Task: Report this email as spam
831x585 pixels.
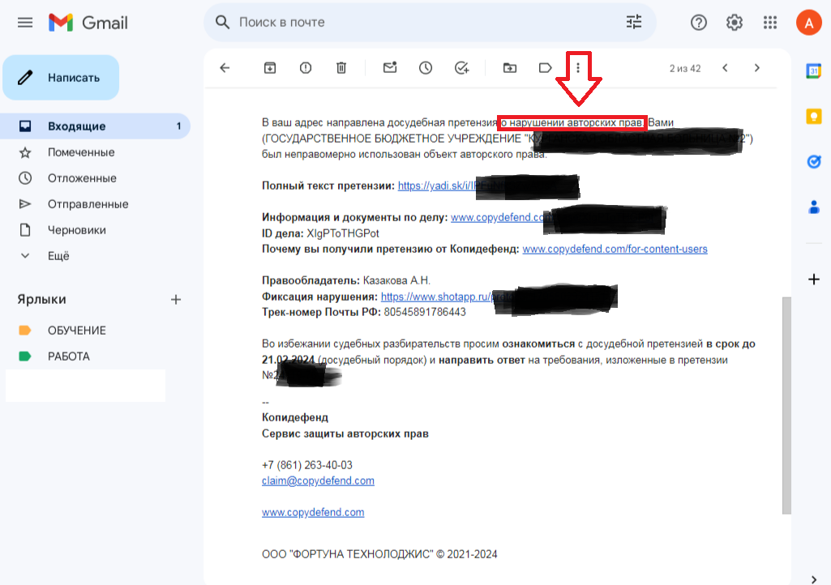Action: point(306,68)
